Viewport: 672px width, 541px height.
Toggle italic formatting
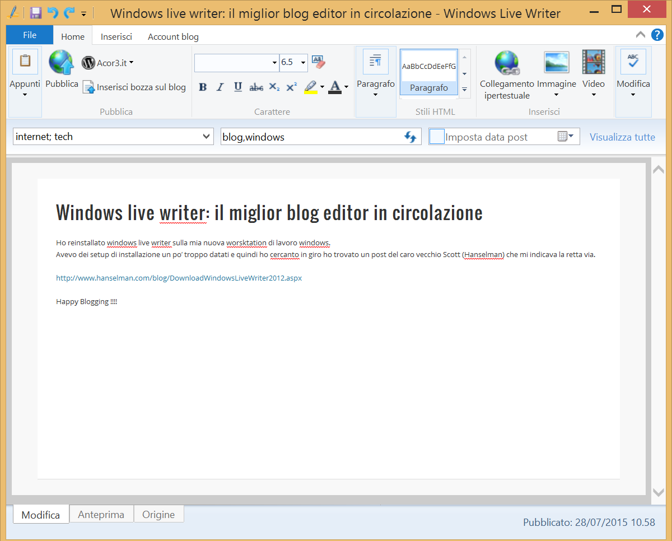click(x=220, y=87)
